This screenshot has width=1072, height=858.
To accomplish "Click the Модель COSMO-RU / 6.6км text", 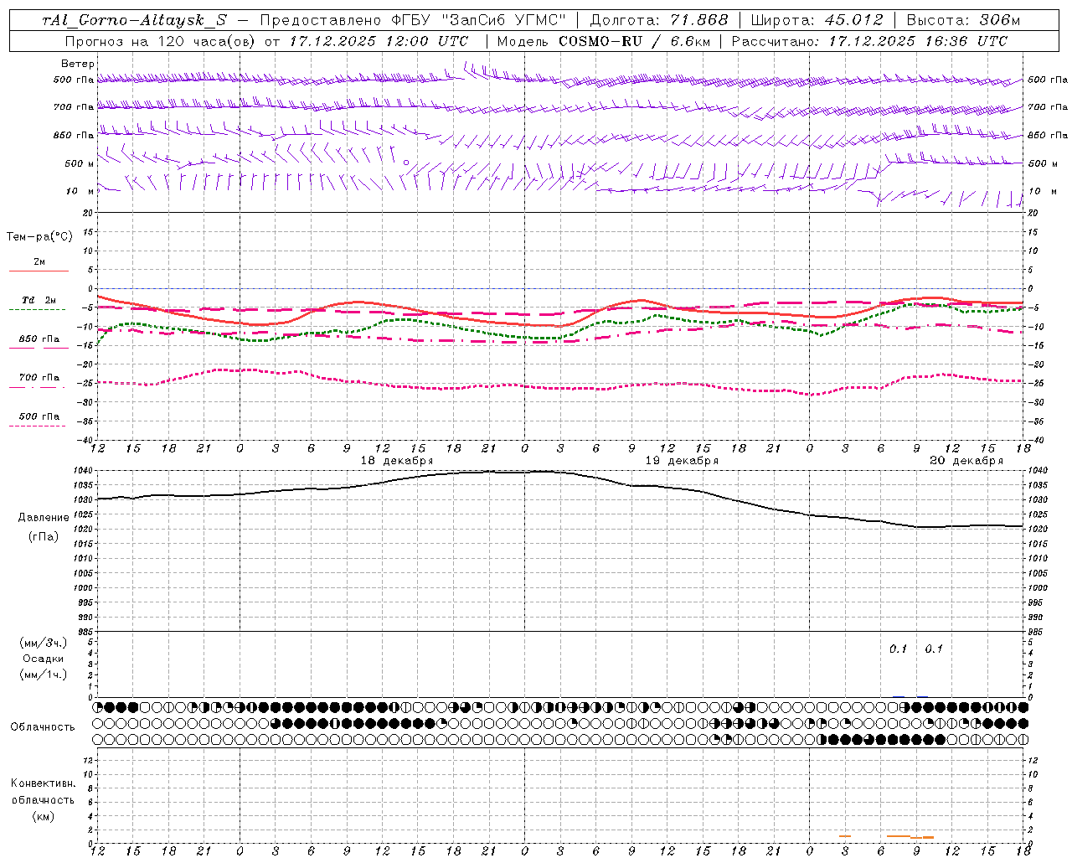I will (x=603, y=41).
